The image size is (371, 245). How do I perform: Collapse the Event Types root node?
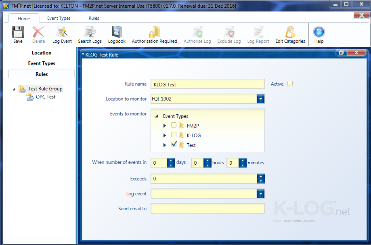point(156,116)
